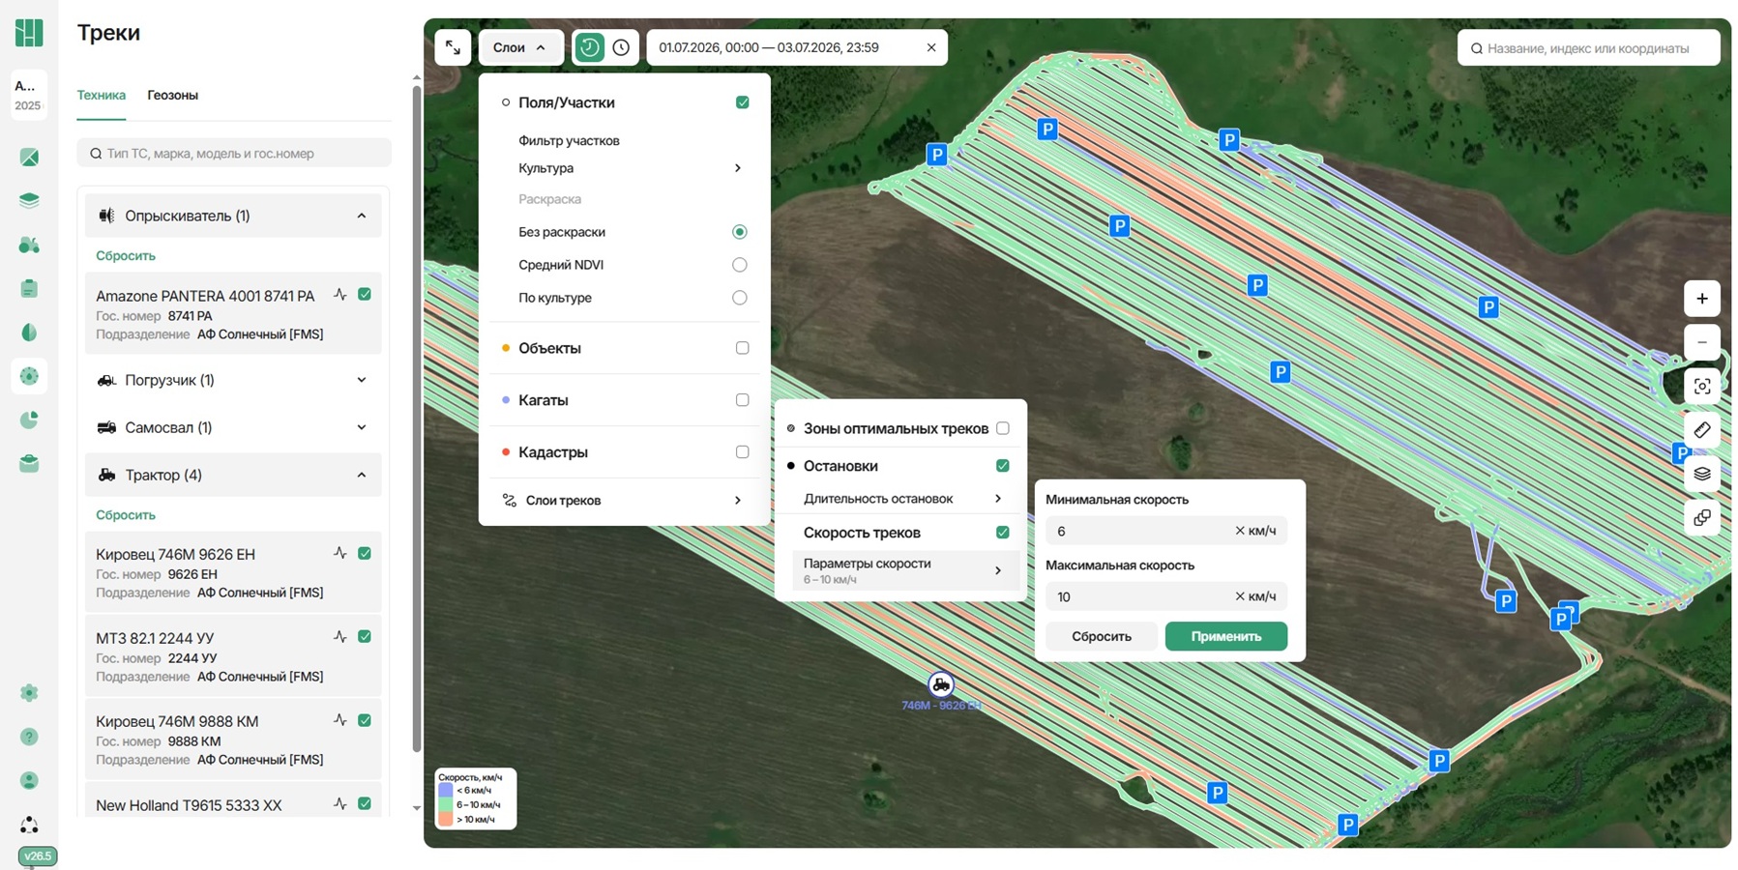Open Параметры скорости 6–10 км/ч submenu
The width and height of the screenshot is (1738, 870).
[905, 570]
